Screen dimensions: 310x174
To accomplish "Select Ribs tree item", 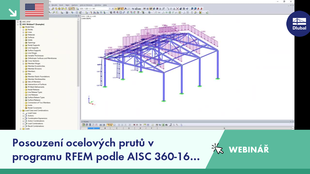I will click(29, 74).
